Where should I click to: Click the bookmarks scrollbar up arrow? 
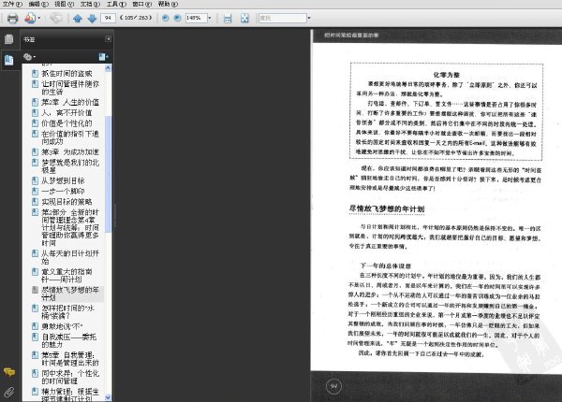109,68
